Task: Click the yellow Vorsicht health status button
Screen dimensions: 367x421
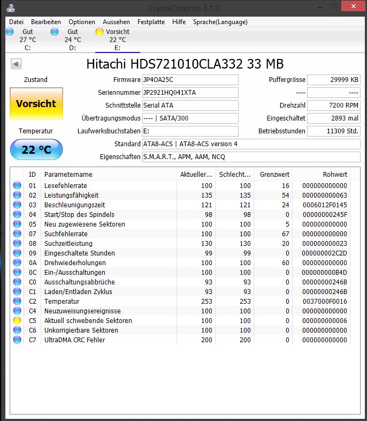Action: 36,103
